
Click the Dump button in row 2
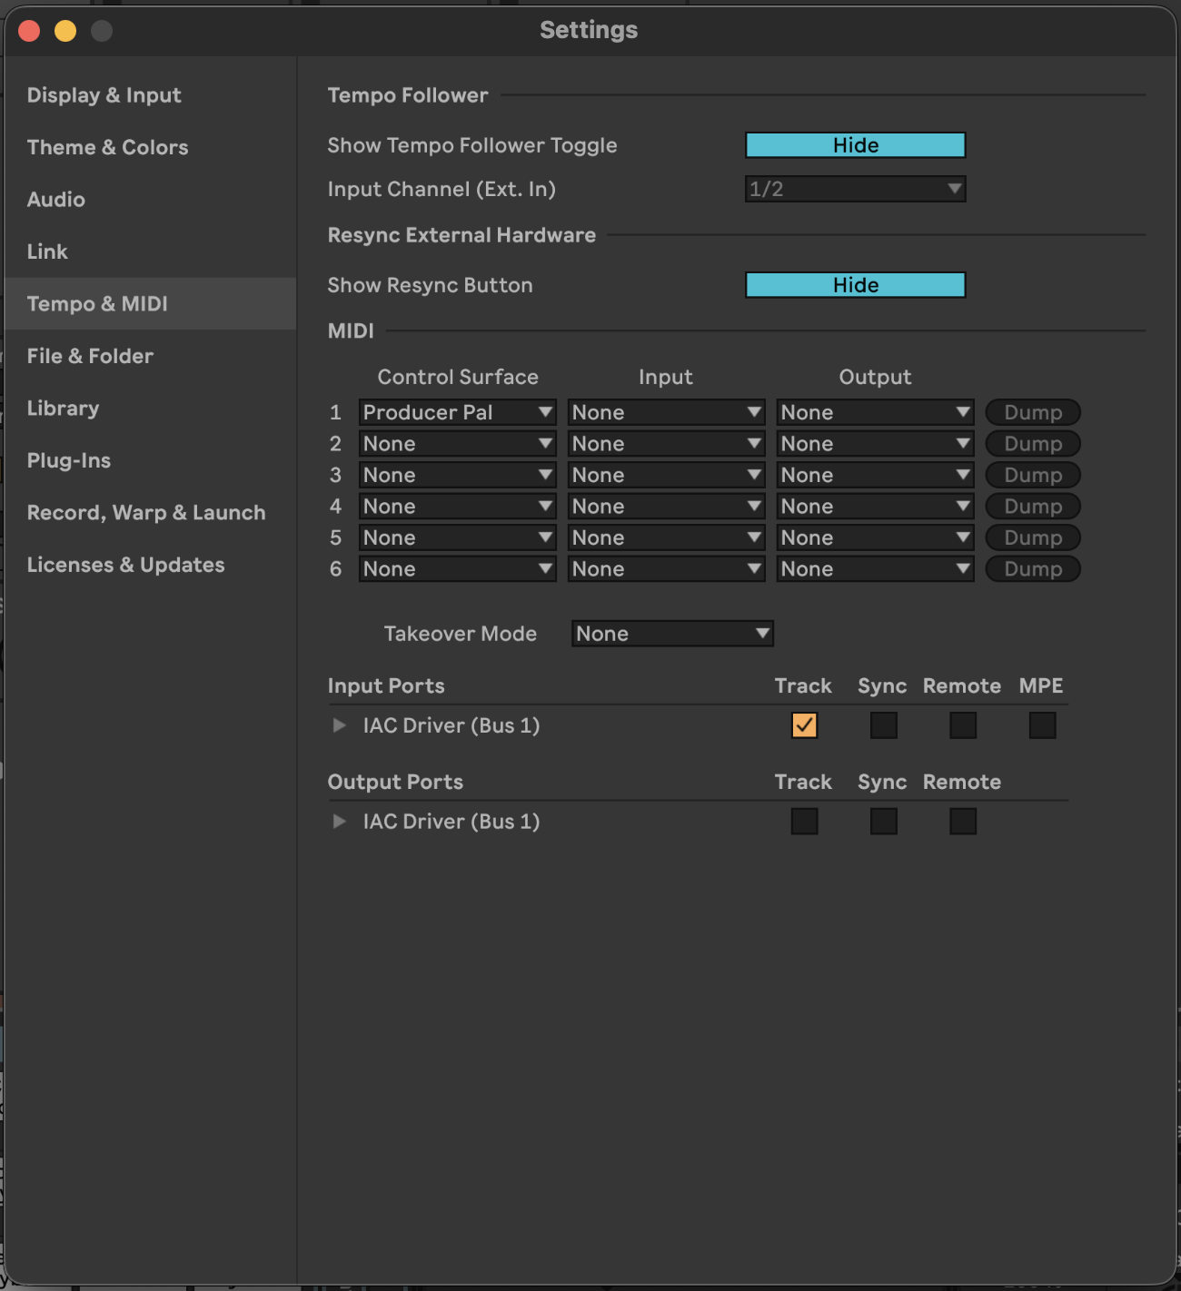[x=1033, y=444]
